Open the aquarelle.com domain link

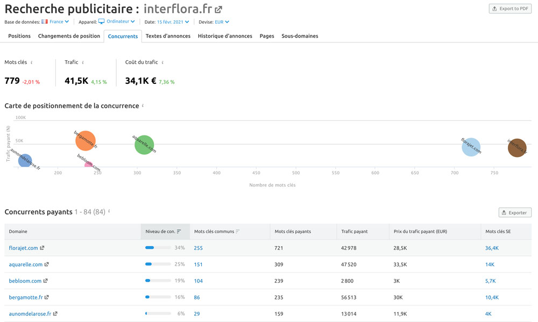(26, 264)
